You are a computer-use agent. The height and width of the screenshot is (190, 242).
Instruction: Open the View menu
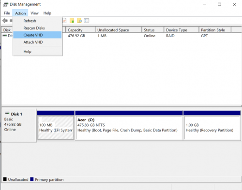point(34,13)
